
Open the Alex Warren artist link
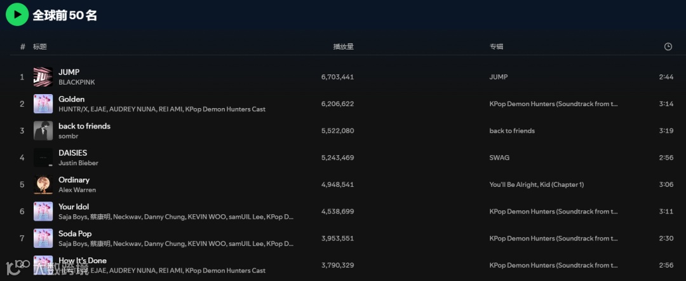(x=77, y=190)
